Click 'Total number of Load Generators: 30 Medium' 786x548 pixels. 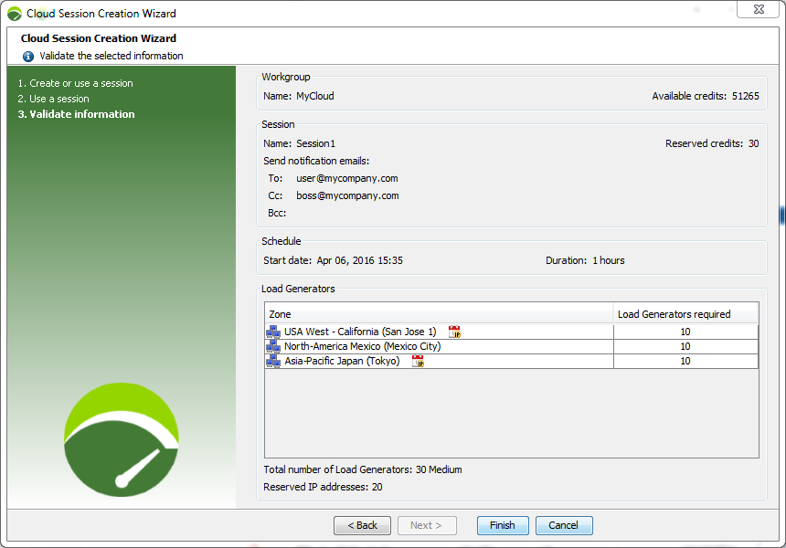(x=363, y=469)
